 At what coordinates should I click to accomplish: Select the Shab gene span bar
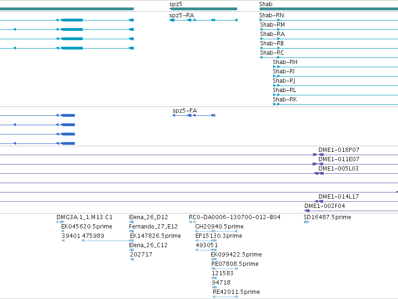pos(329,9)
